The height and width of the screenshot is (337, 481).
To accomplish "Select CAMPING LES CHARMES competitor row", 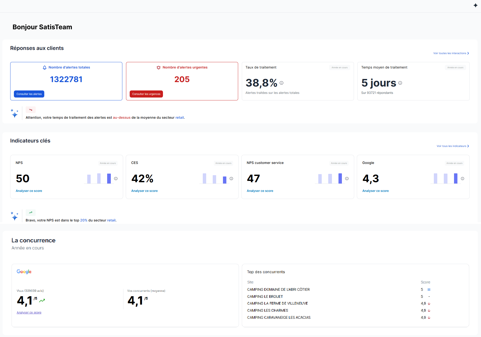I will pos(267,310).
